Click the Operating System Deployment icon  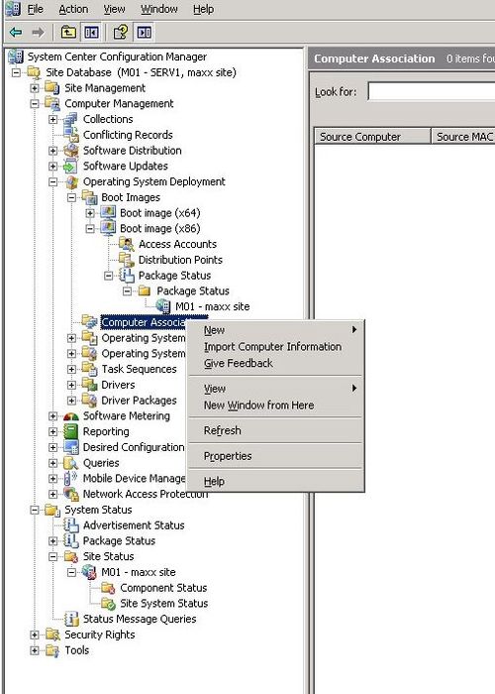[71, 181]
